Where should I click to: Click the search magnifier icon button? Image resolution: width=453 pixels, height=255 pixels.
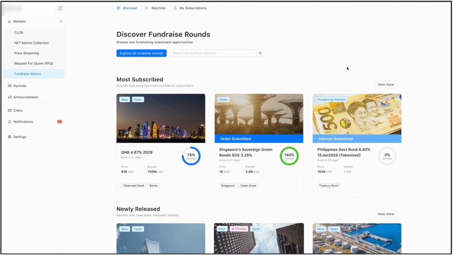(x=260, y=53)
